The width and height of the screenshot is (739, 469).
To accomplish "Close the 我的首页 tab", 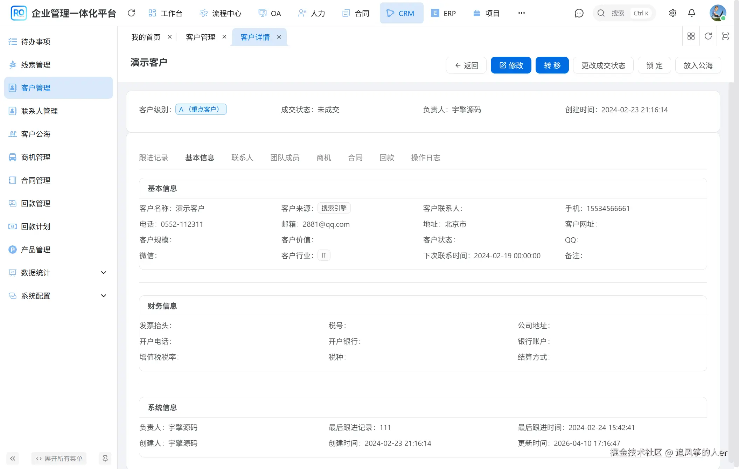I will click(169, 37).
